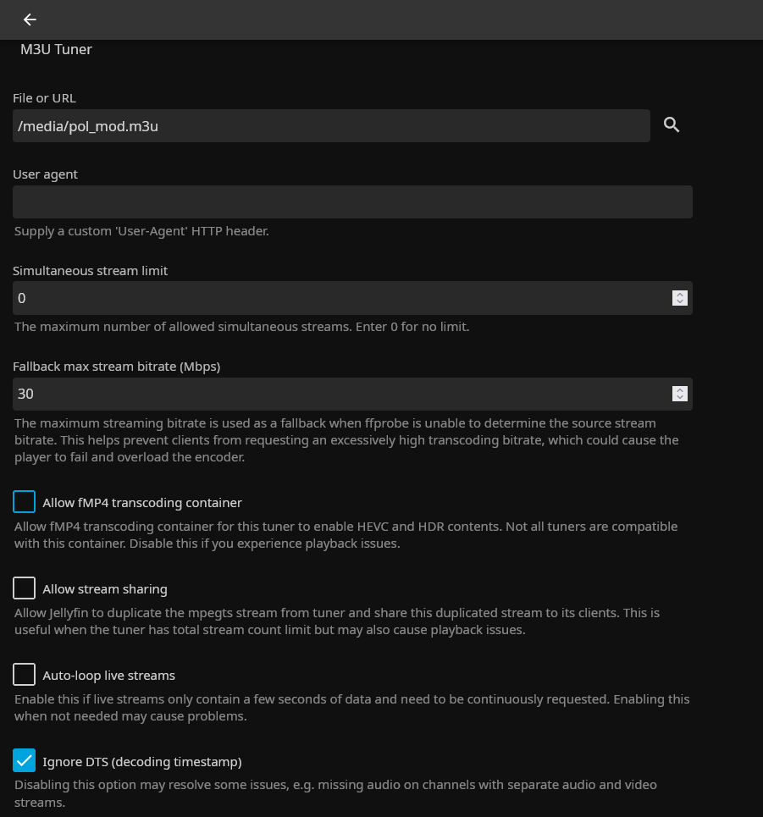Screen dimensions: 763x817
Task: Click the fallback bitrate field showing 30
Action: [339, 394]
